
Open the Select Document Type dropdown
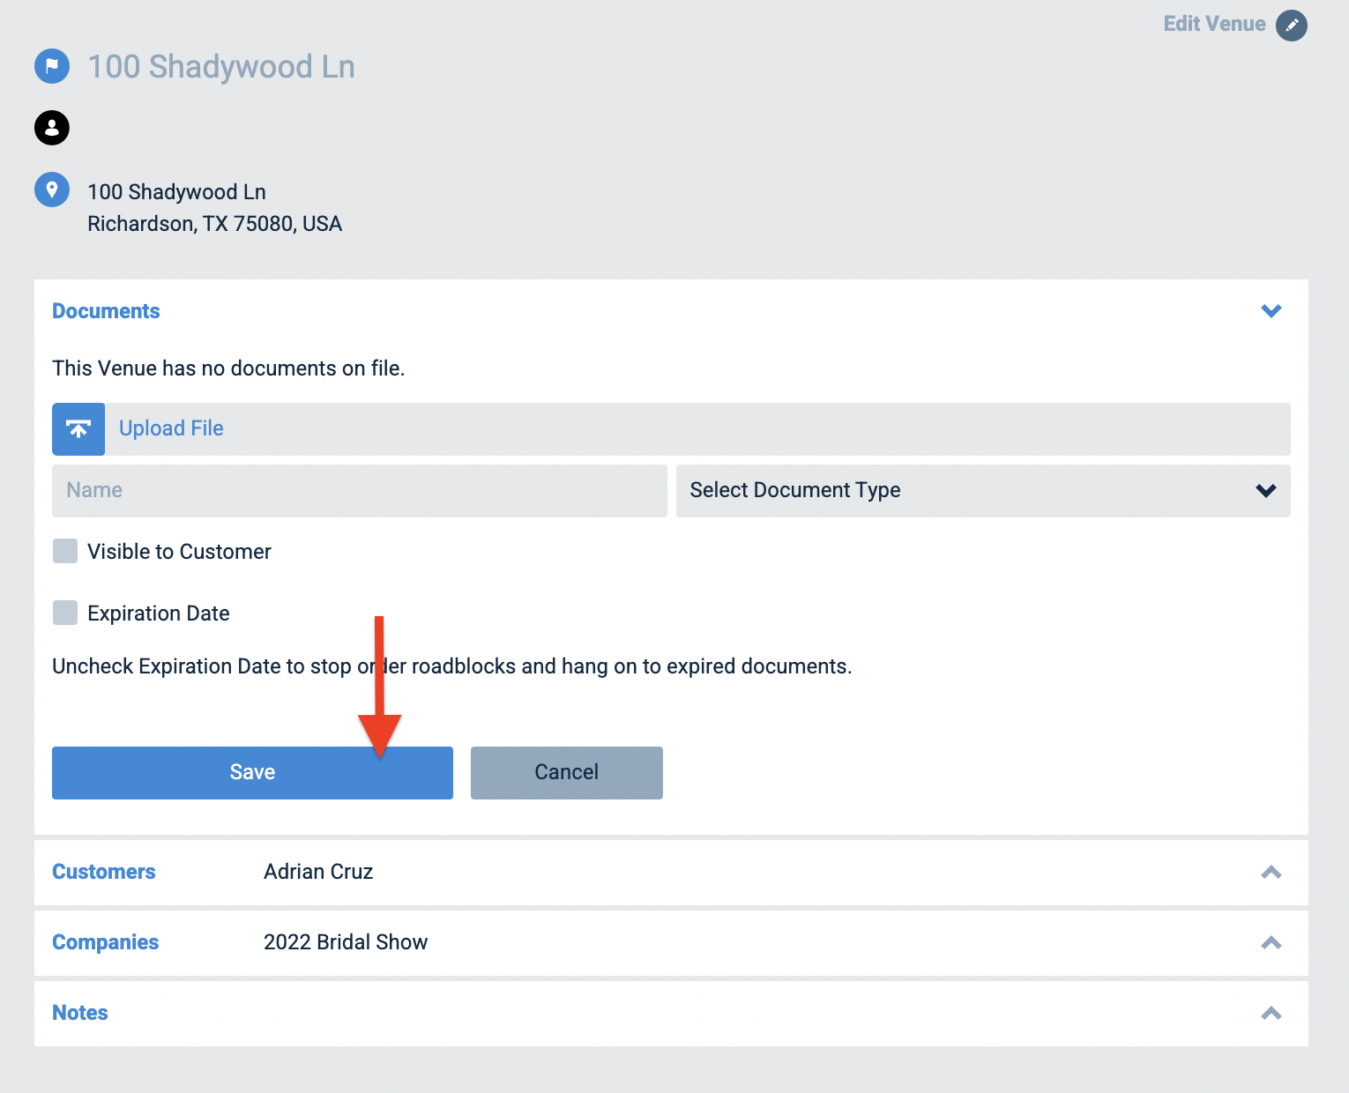[x=983, y=491]
